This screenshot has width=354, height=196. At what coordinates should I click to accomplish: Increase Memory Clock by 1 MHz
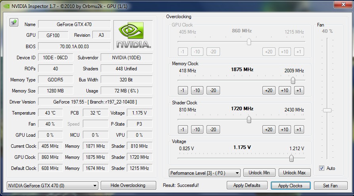299,90
